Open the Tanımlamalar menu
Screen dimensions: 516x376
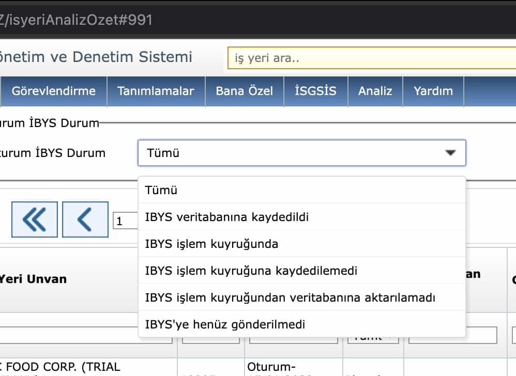[156, 91]
